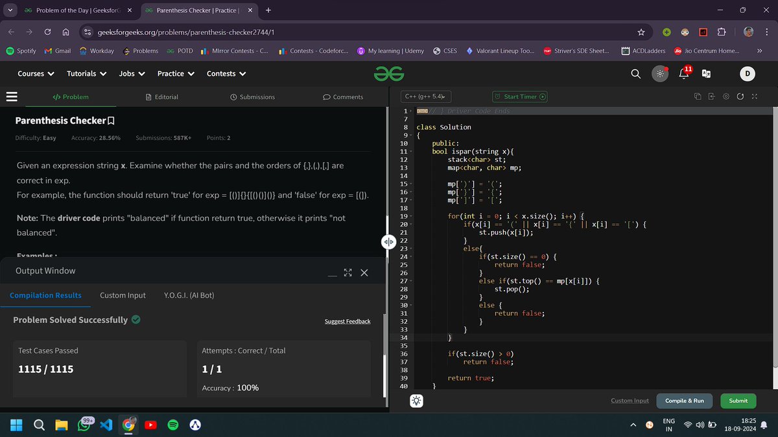Reload the browser page

[x=47, y=32]
